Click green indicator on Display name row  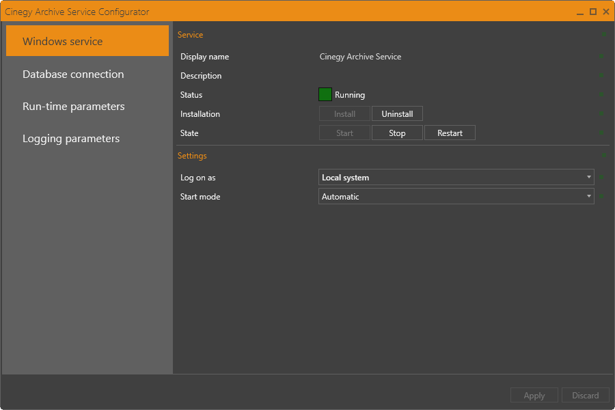[x=601, y=57]
